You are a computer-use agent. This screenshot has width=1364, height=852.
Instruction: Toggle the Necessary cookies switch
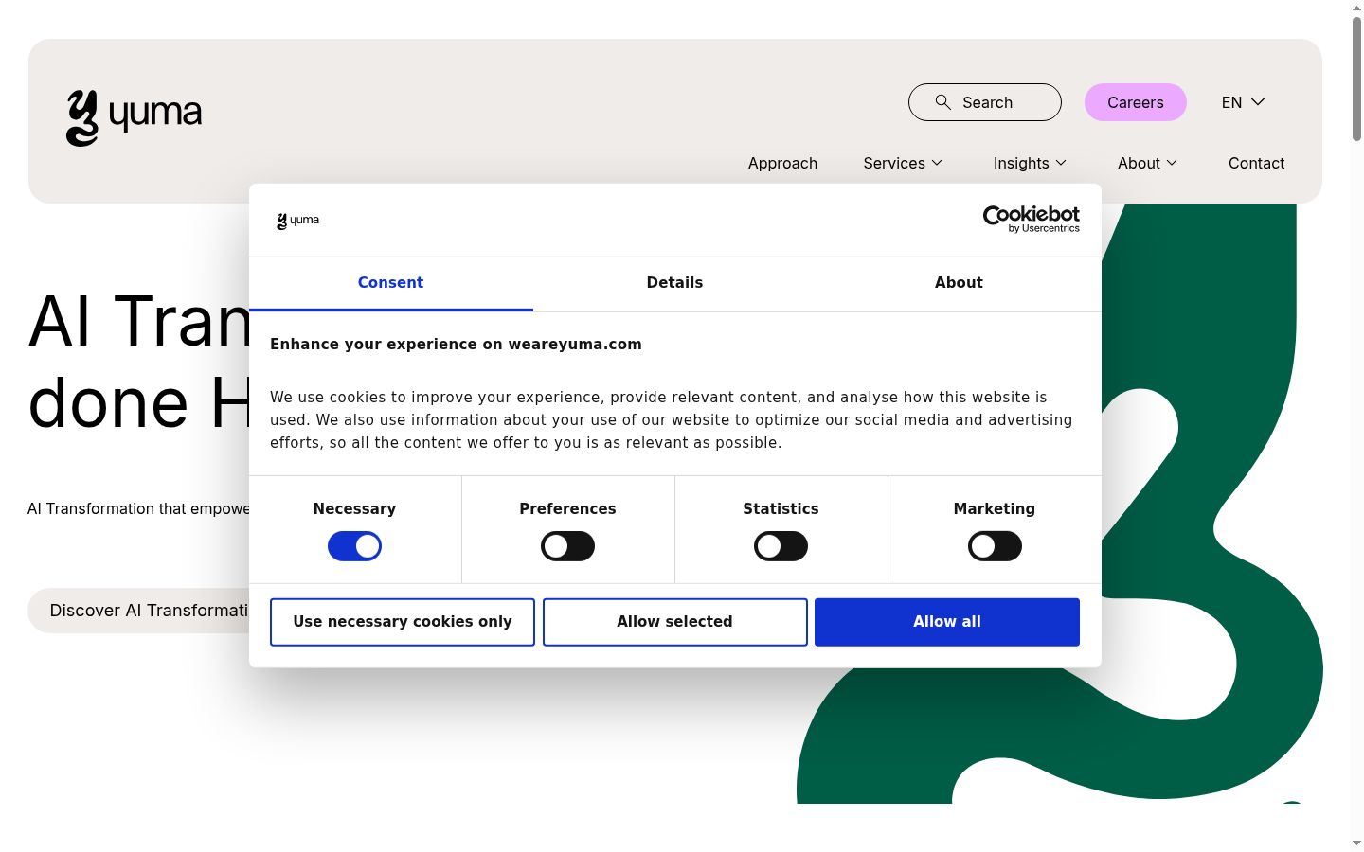point(354,546)
